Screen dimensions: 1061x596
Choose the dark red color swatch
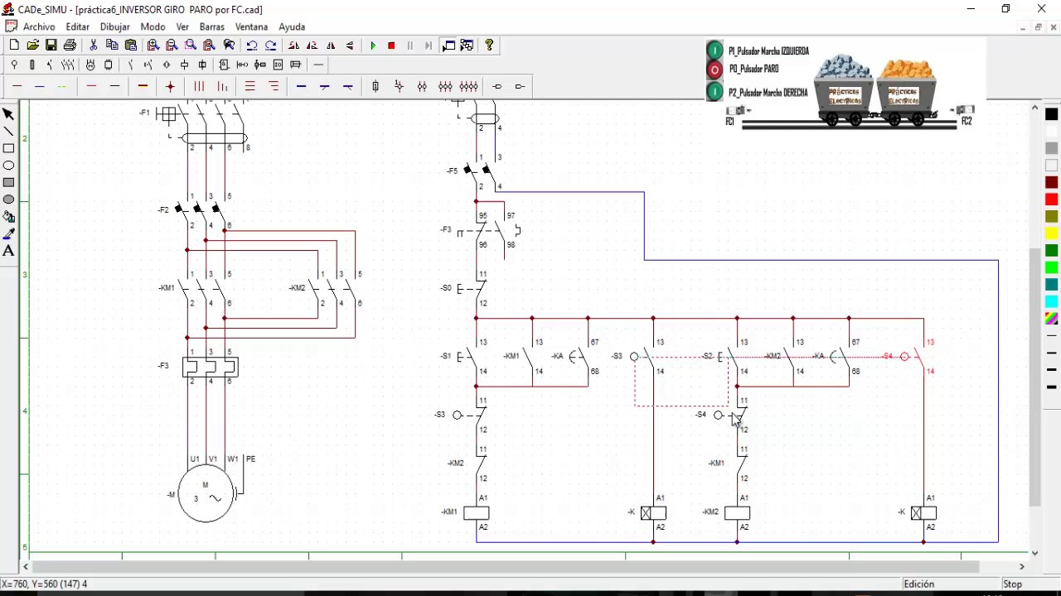pos(1051,183)
